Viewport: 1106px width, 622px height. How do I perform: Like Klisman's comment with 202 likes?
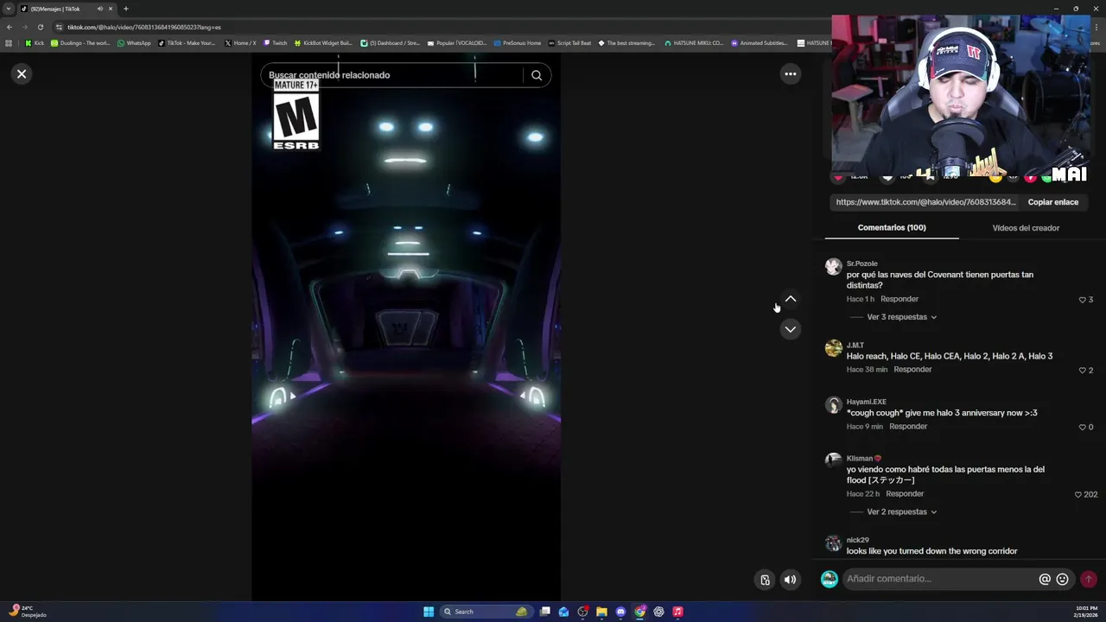[1077, 495]
